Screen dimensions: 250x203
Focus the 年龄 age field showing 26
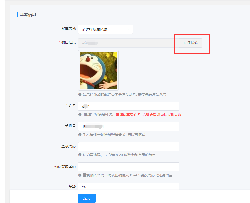coord(129,186)
